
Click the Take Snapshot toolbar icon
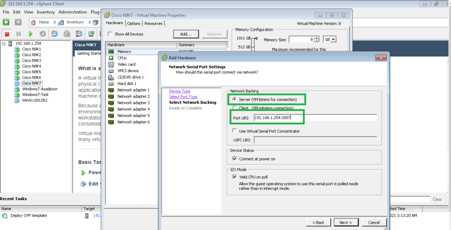tap(55, 34)
